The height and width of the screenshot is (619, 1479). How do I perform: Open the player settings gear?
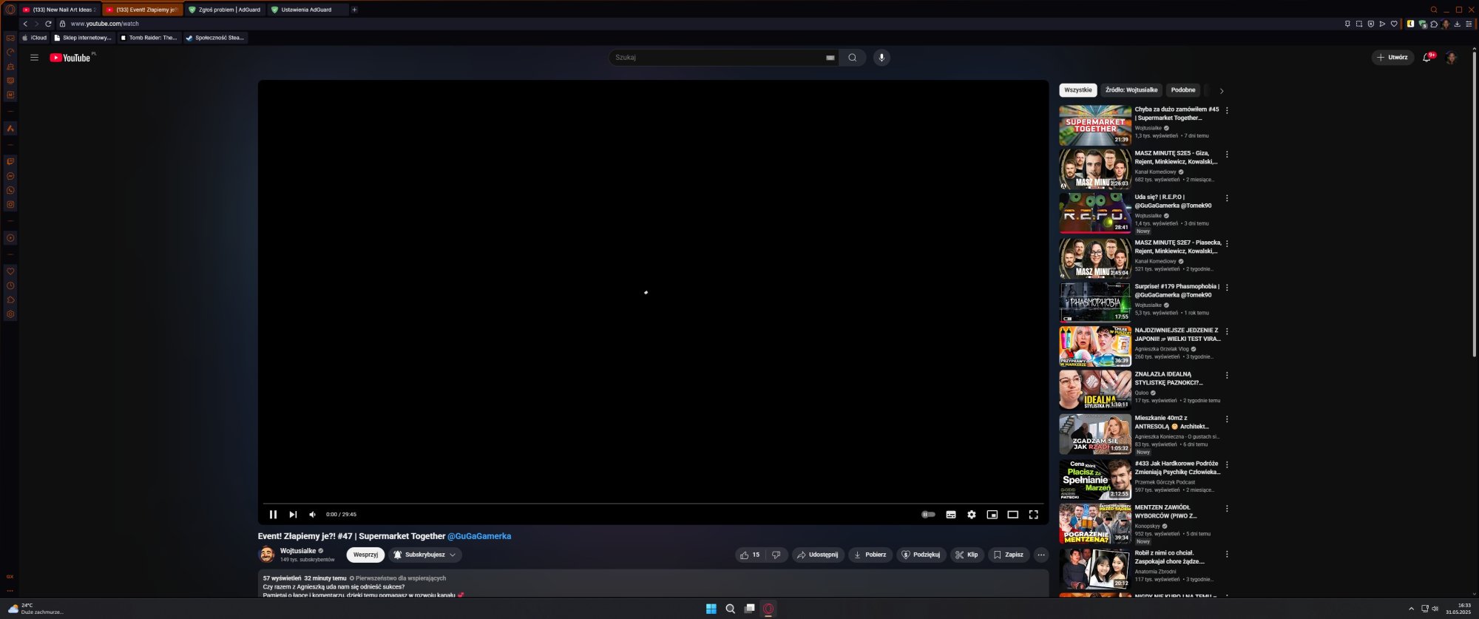[x=972, y=515]
